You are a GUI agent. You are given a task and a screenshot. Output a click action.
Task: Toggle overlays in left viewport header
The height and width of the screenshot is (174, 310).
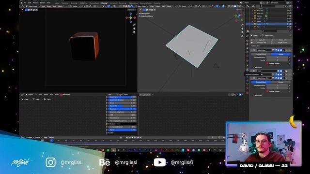[114, 6]
